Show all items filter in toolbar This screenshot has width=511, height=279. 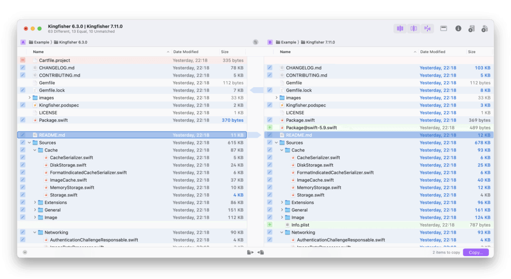pyautogui.click(x=400, y=29)
